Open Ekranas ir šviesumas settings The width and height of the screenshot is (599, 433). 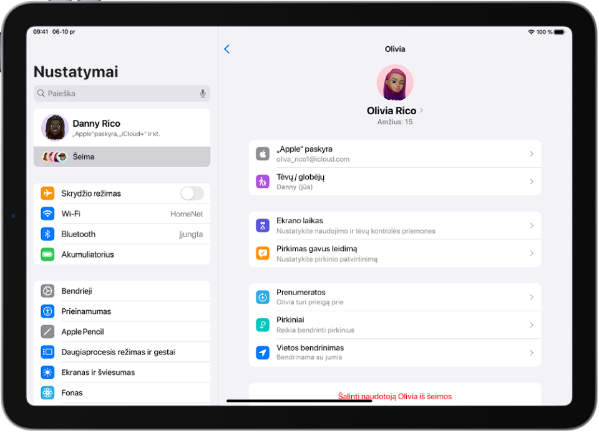[122, 372]
